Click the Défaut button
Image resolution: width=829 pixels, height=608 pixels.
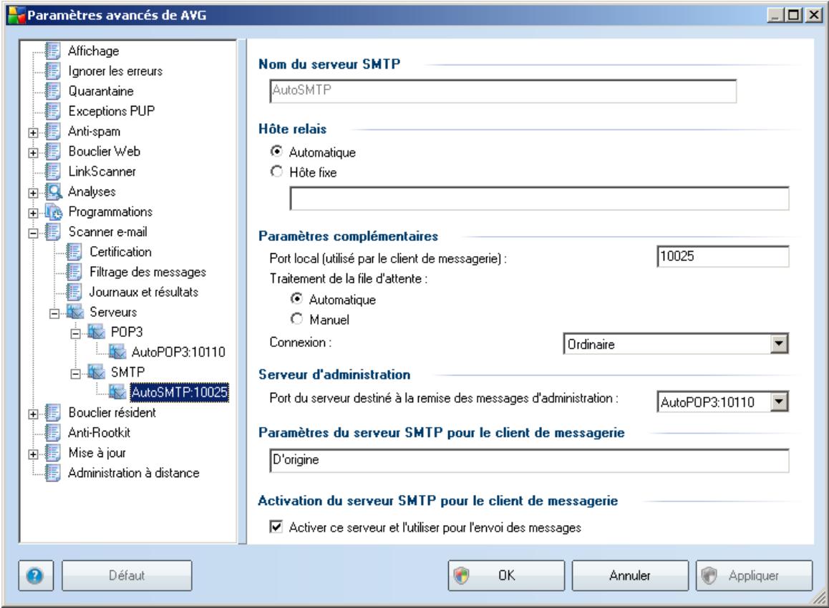tap(127, 575)
